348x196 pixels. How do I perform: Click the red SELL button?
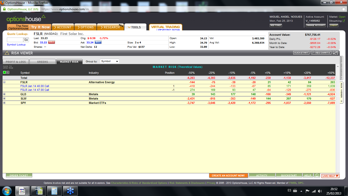52,42
